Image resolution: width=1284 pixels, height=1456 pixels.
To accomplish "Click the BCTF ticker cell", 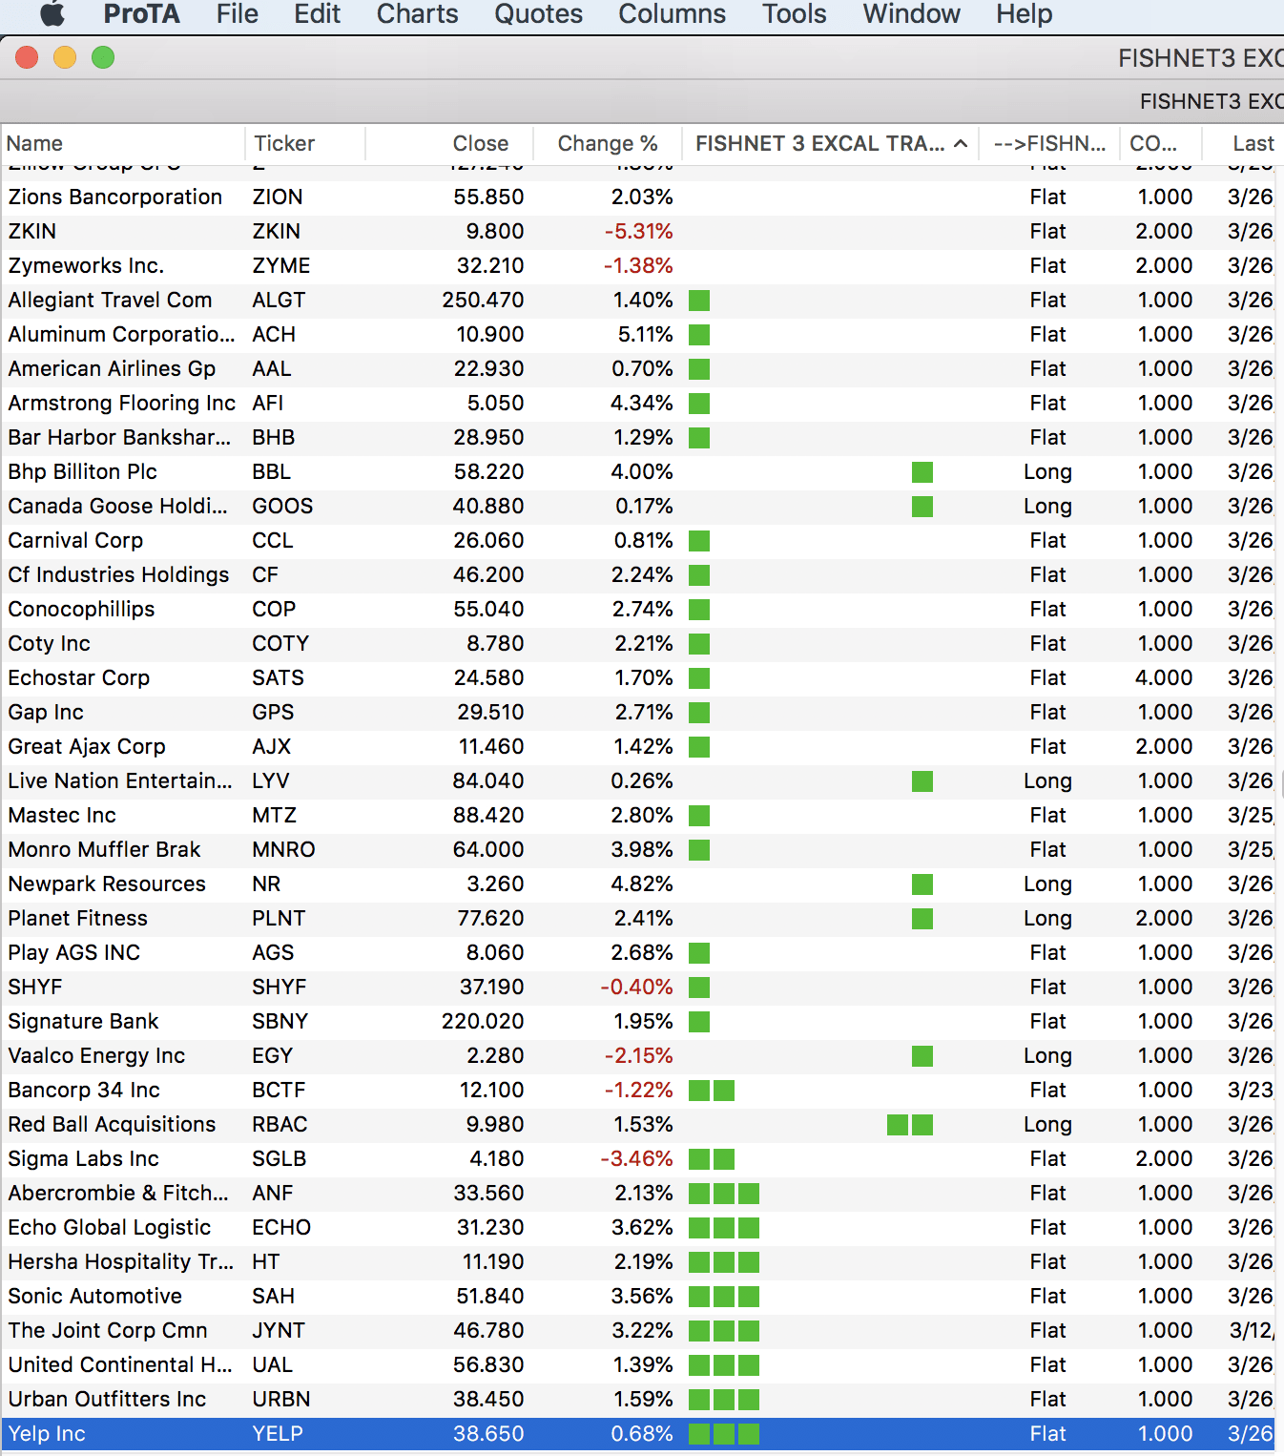I will (x=279, y=1091).
